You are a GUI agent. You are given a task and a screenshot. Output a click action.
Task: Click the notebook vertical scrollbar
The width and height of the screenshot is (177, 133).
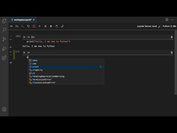coord(176,63)
